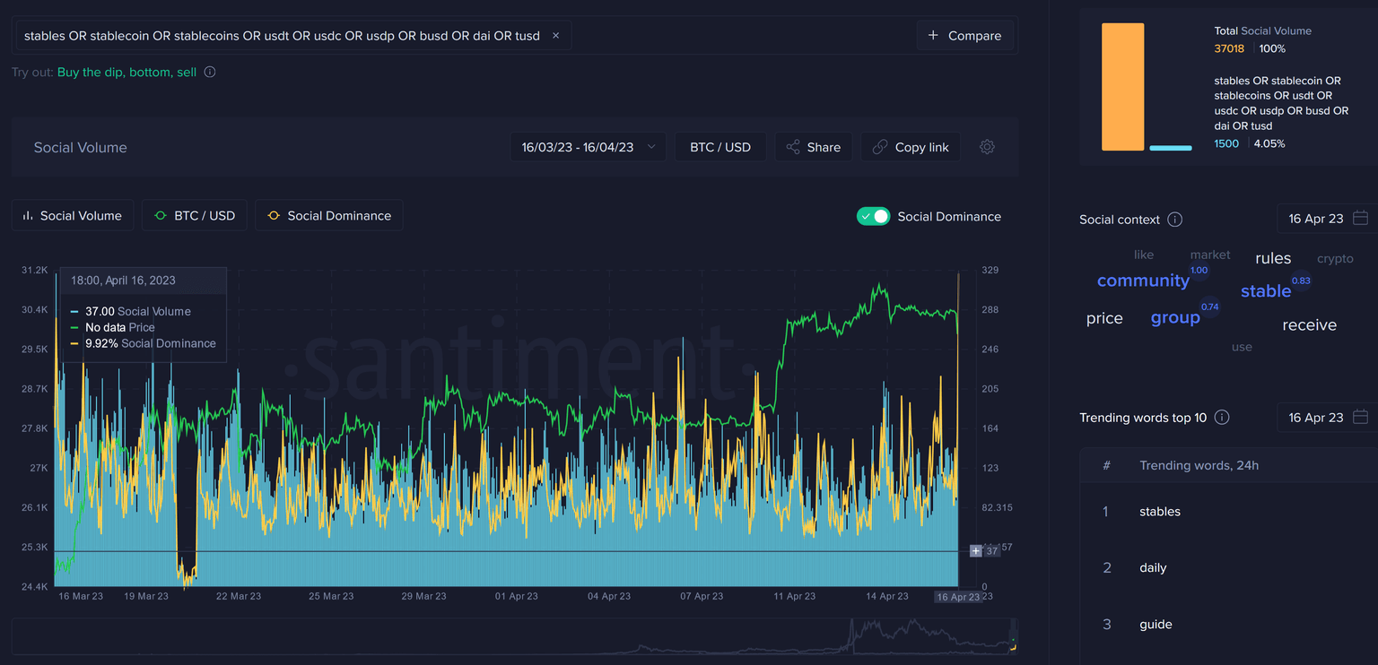
Task: Click the info icon next to Social context
Action: point(1175,220)
